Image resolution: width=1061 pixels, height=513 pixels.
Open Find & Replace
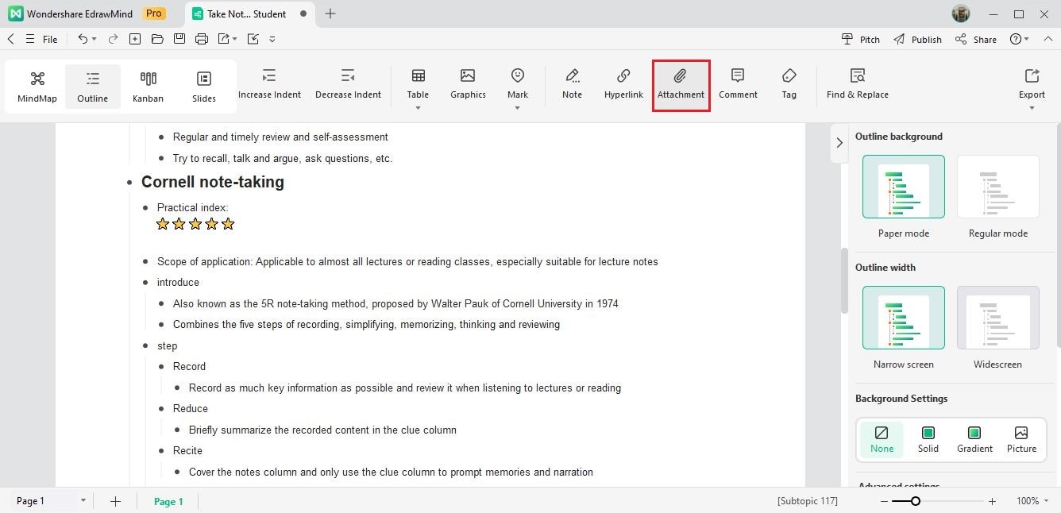point(857,84)
